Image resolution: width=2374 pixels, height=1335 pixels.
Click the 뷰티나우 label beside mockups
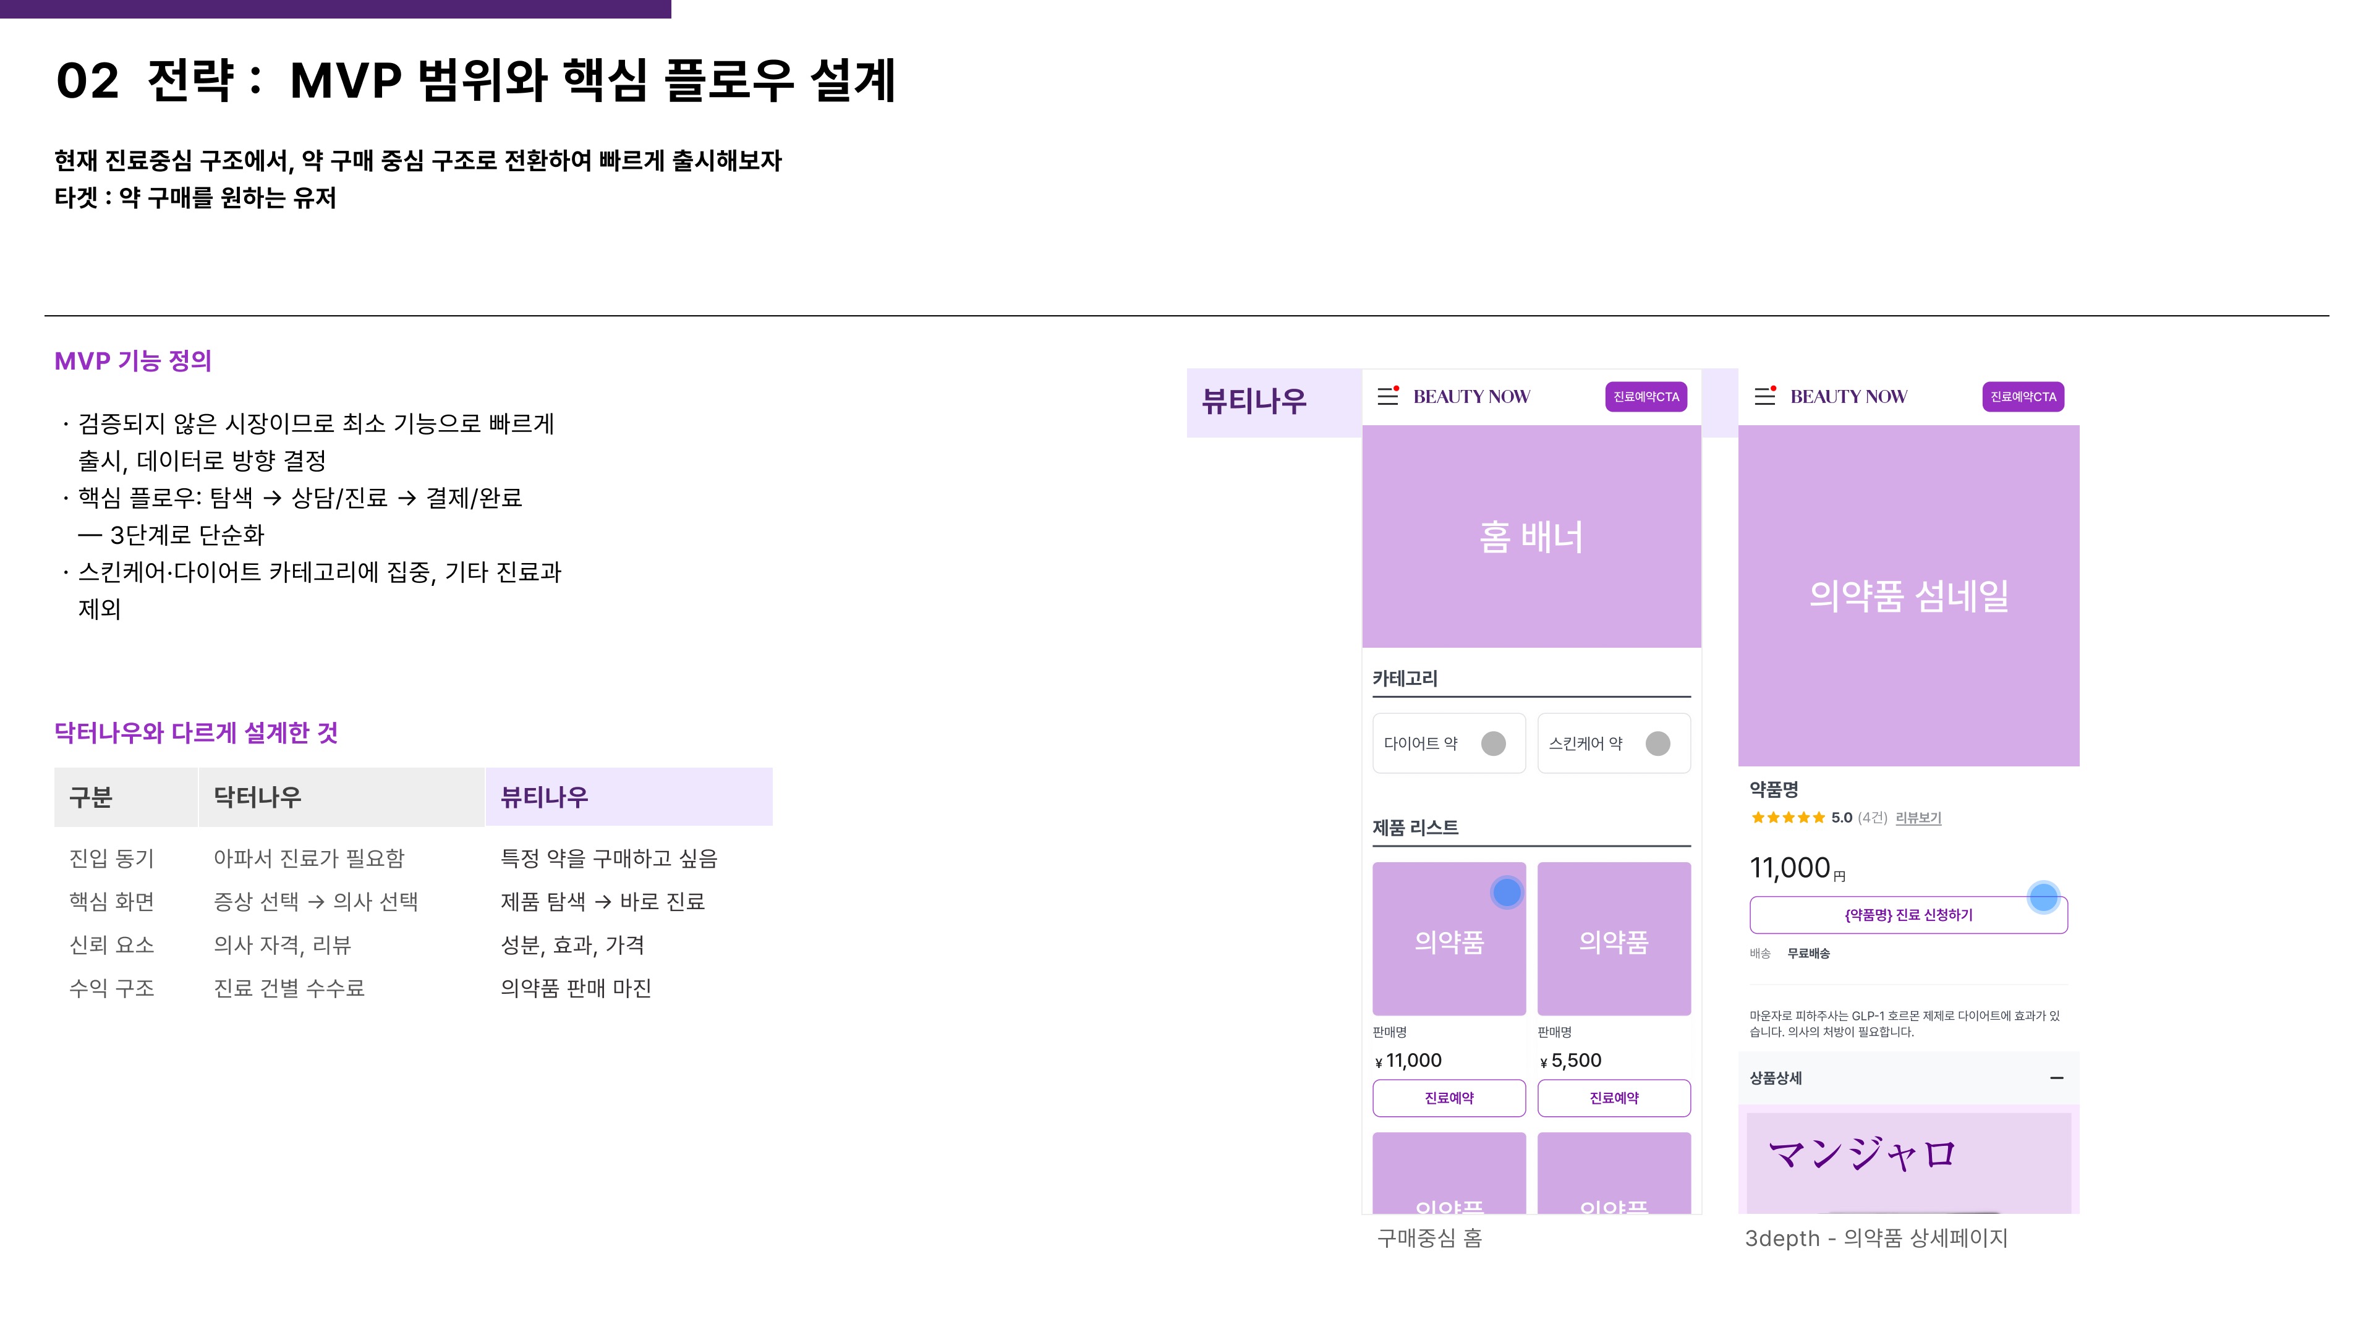pyautogui.click(x=1254, y=402)
